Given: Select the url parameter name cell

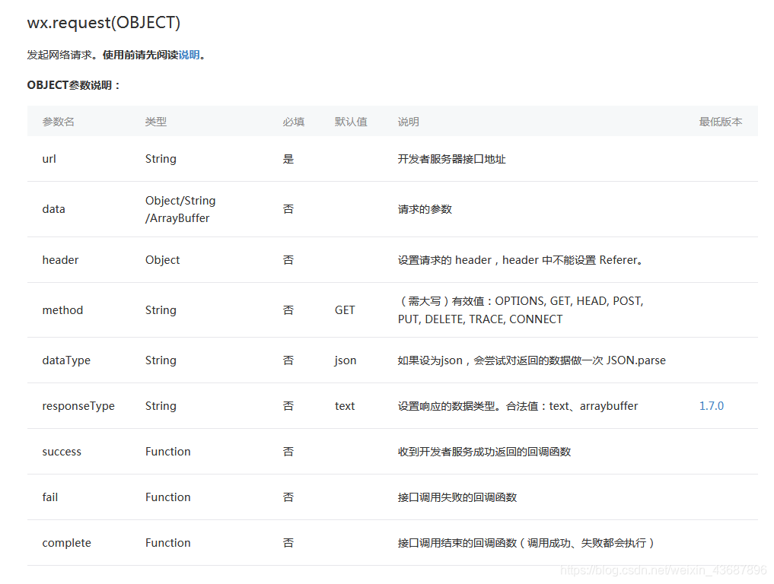Looking at the screenshot, I should 49,159.
